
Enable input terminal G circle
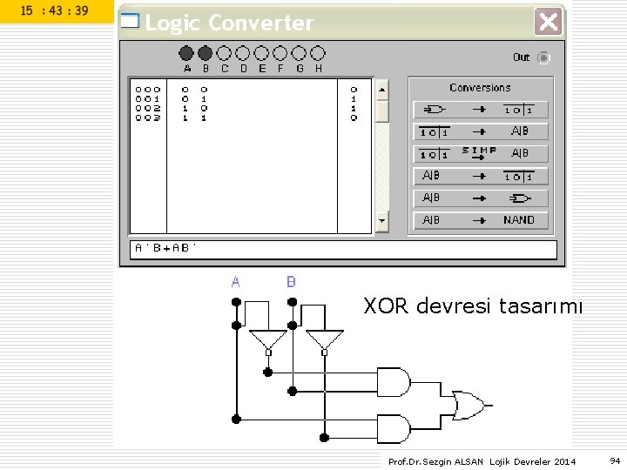click(x=299, y=53)
